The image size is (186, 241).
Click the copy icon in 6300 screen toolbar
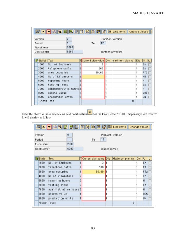point(93,127)
